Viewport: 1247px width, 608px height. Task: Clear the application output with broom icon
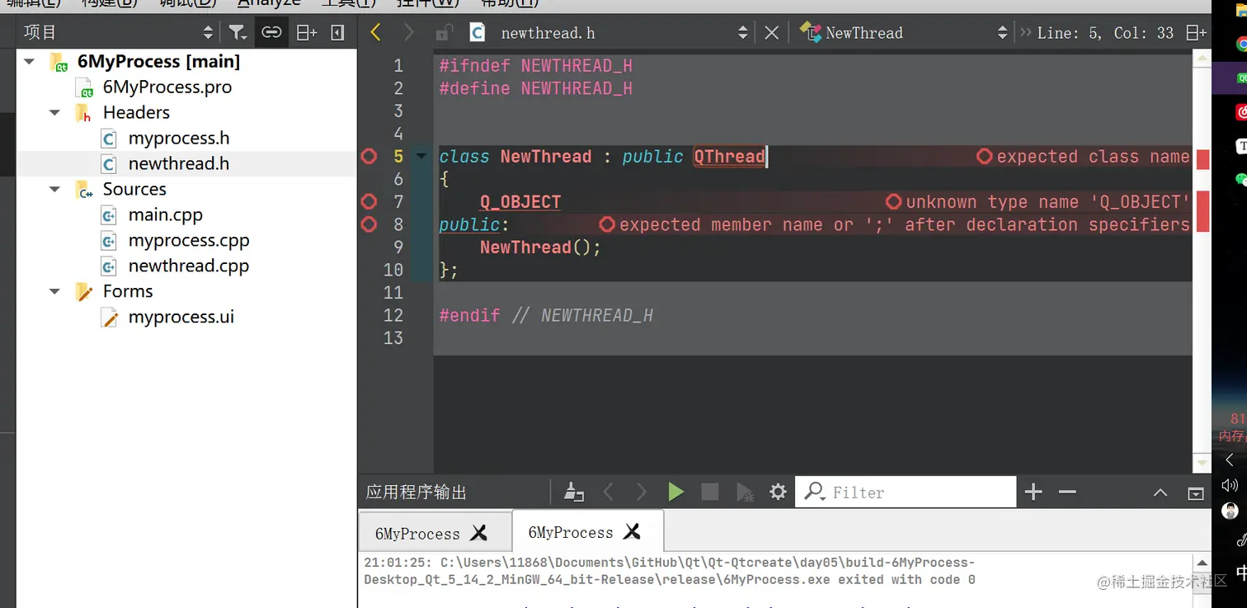[574, 493]
